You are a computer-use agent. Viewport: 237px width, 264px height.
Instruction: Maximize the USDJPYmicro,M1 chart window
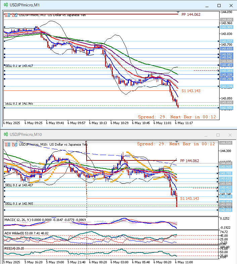(x=219, y=6)
